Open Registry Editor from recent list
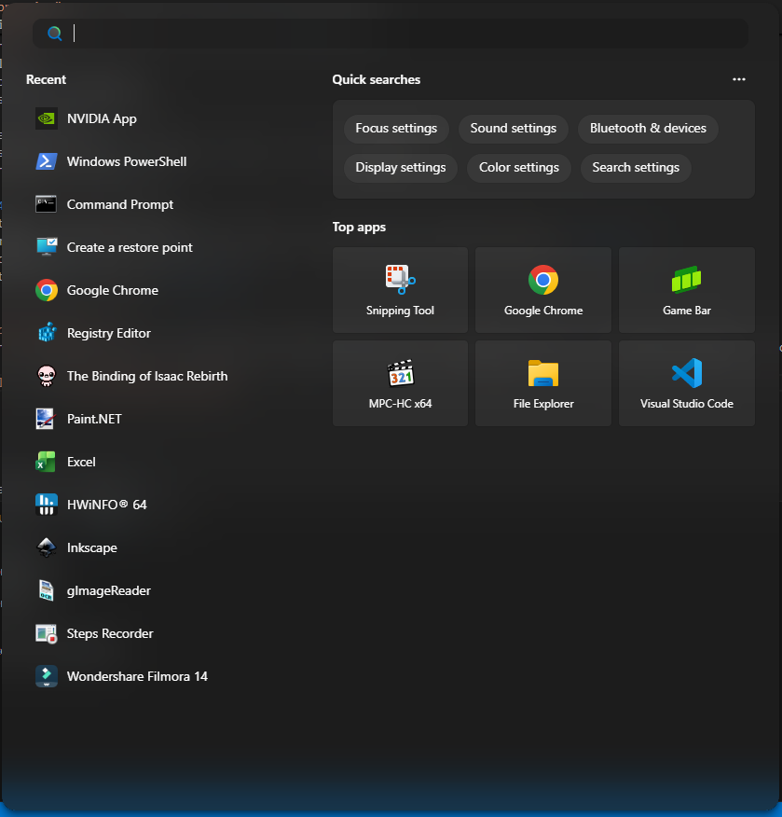Viewport: 782px width, 817px height. click(x=108, y=333)
